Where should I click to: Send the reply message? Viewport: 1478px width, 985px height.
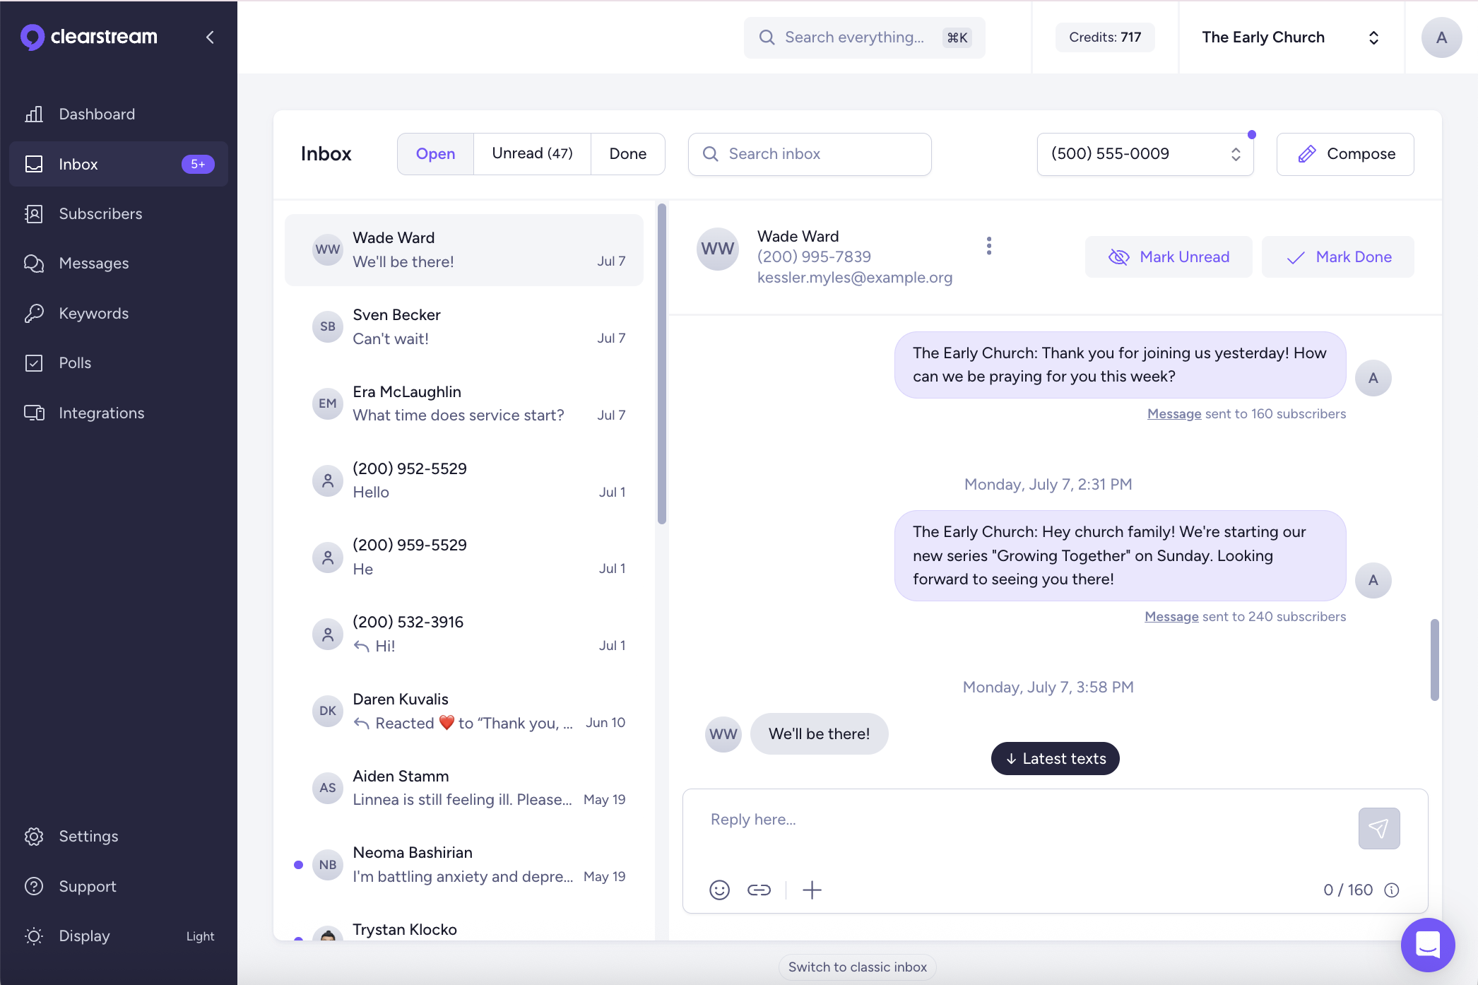coord(1378,828)
